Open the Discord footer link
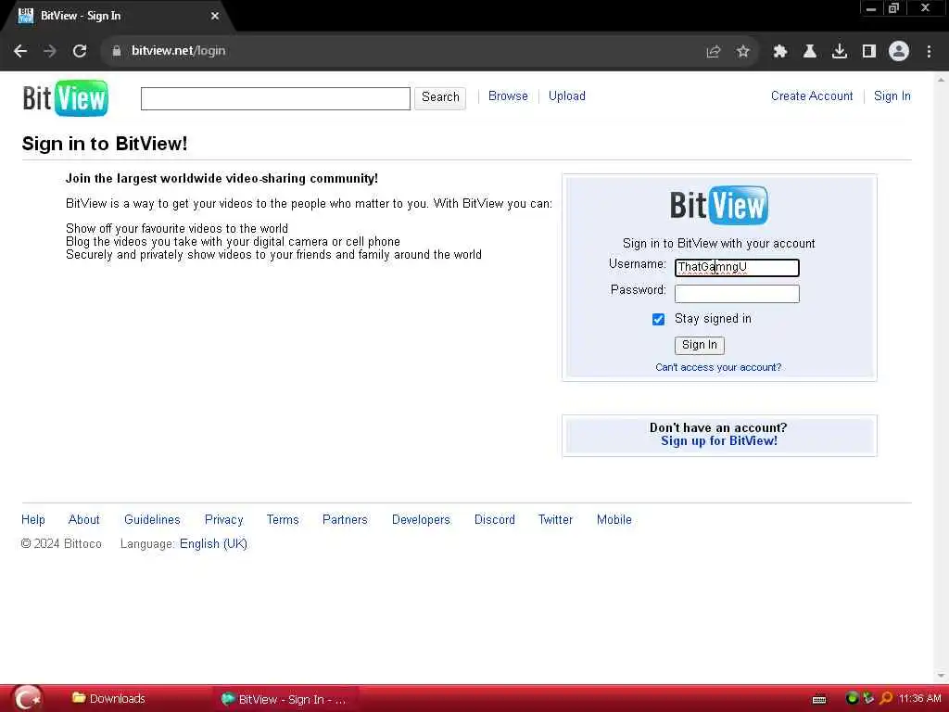 [x=495, y=520]
